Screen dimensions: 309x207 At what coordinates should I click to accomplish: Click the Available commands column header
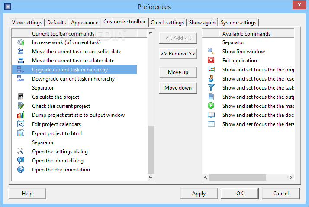tap(257, 33)
